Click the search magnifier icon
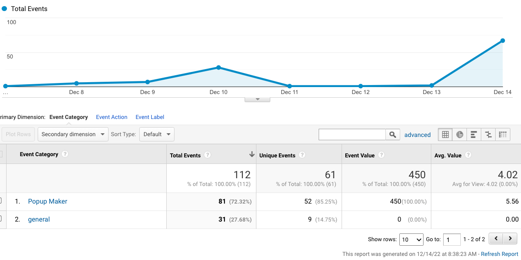 (393, 134)
